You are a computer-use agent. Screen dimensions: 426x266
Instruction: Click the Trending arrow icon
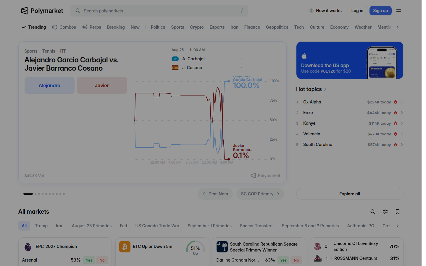24,27
